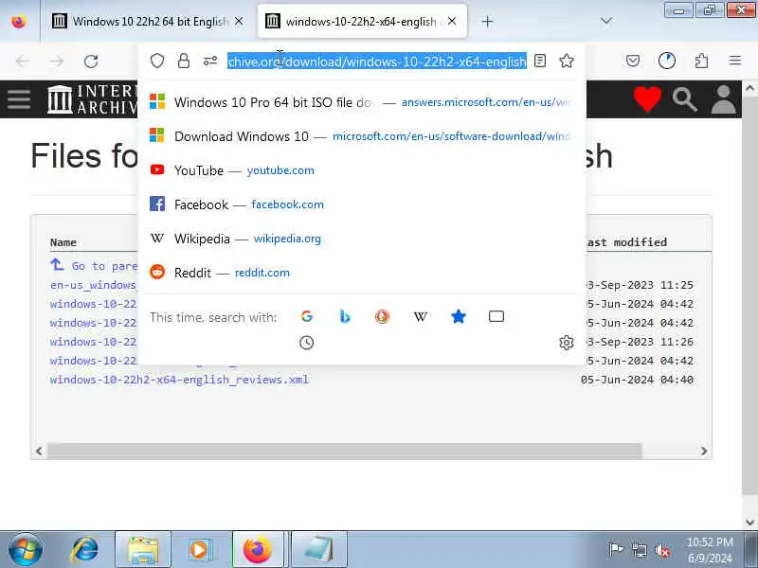Image resolution: width=758 pixels, height=568 pixels.
Task: Toggle reader view icon
Action: pos(540,61)
